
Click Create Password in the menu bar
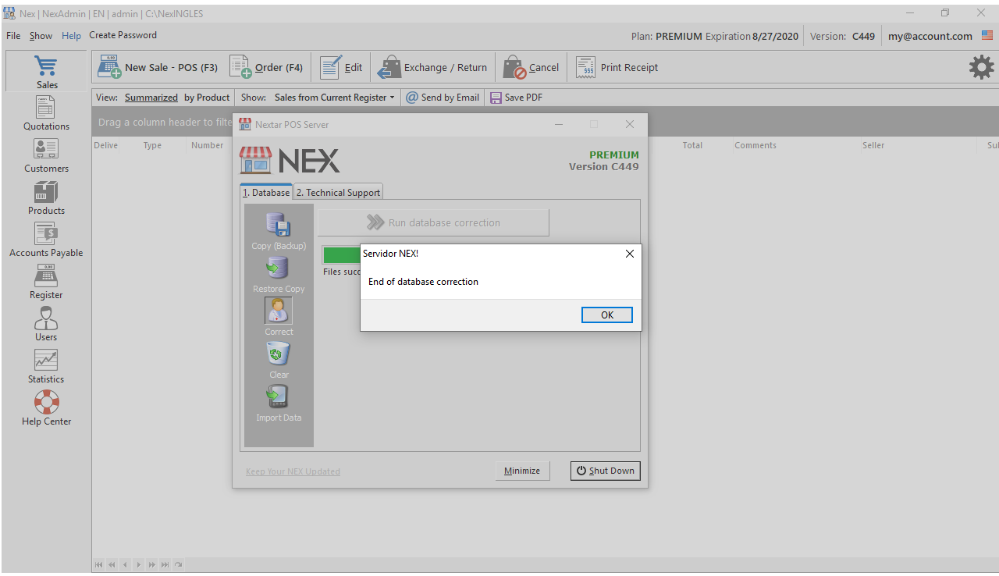click(x=123, y=35)
